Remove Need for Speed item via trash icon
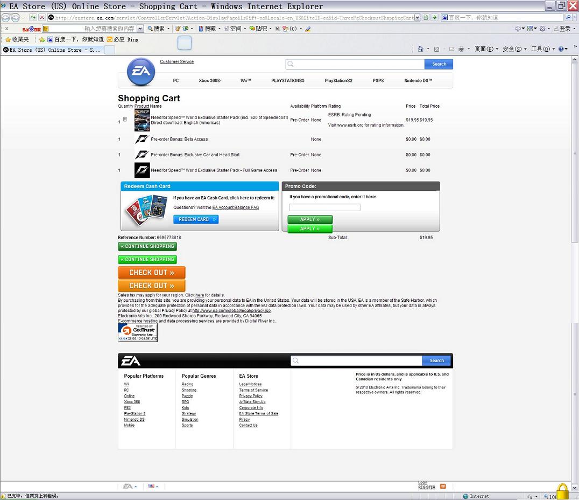The height and width of the screenshot is (500, 579). click(125, 120)
